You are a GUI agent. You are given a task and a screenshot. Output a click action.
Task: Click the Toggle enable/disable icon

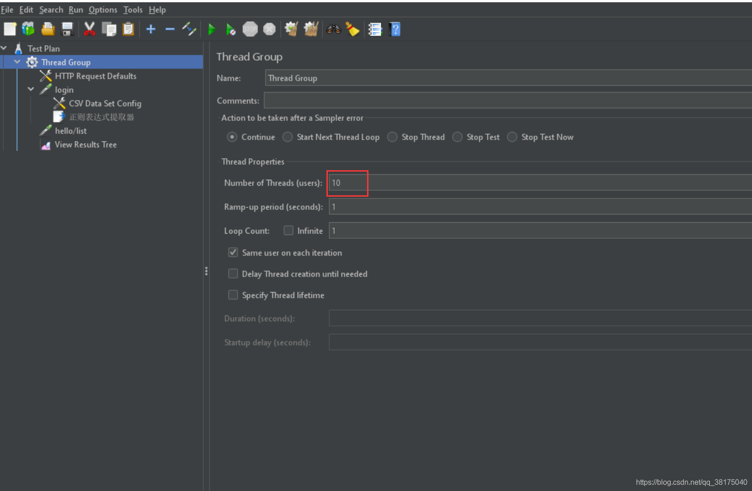[x=189, y=29]
